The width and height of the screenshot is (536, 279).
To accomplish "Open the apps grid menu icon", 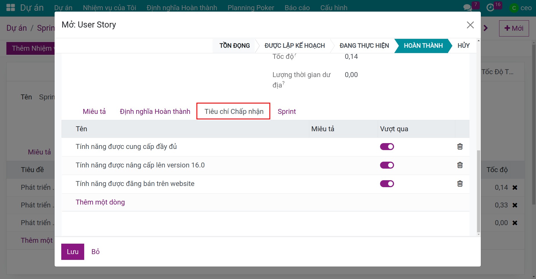I will pyautogui.click(x=11, y=8).
